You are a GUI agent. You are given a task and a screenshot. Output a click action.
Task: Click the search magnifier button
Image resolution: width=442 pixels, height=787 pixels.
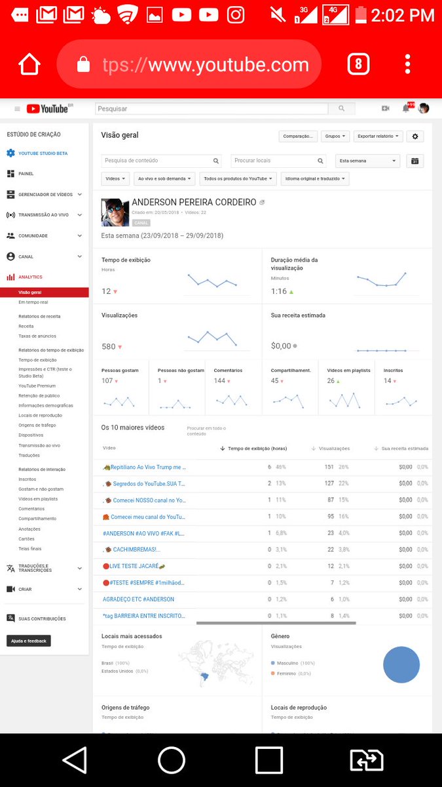click(341, 109)
